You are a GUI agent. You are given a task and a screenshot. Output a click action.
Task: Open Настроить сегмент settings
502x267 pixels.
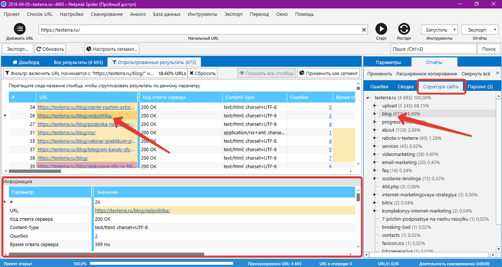coord(112,49)
